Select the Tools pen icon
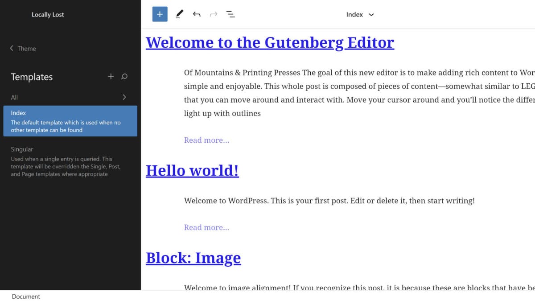This screenshot has width=535, height=301. 179,14
